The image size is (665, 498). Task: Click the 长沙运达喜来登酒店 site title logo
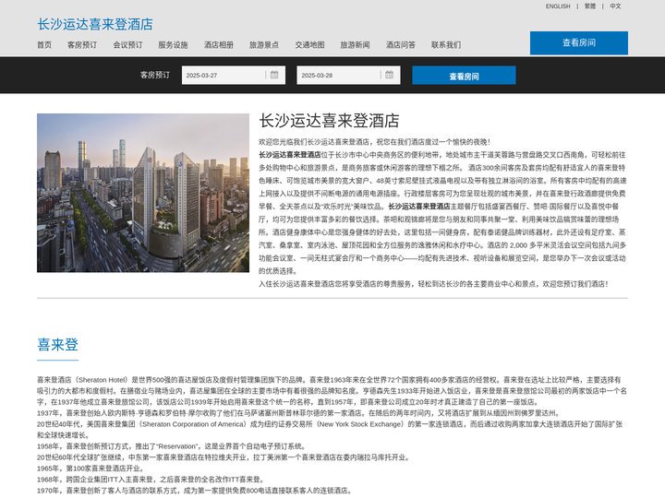click(95, 24)
